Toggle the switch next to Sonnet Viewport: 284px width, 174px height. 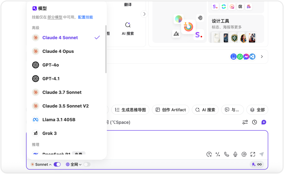coord(57,164)
